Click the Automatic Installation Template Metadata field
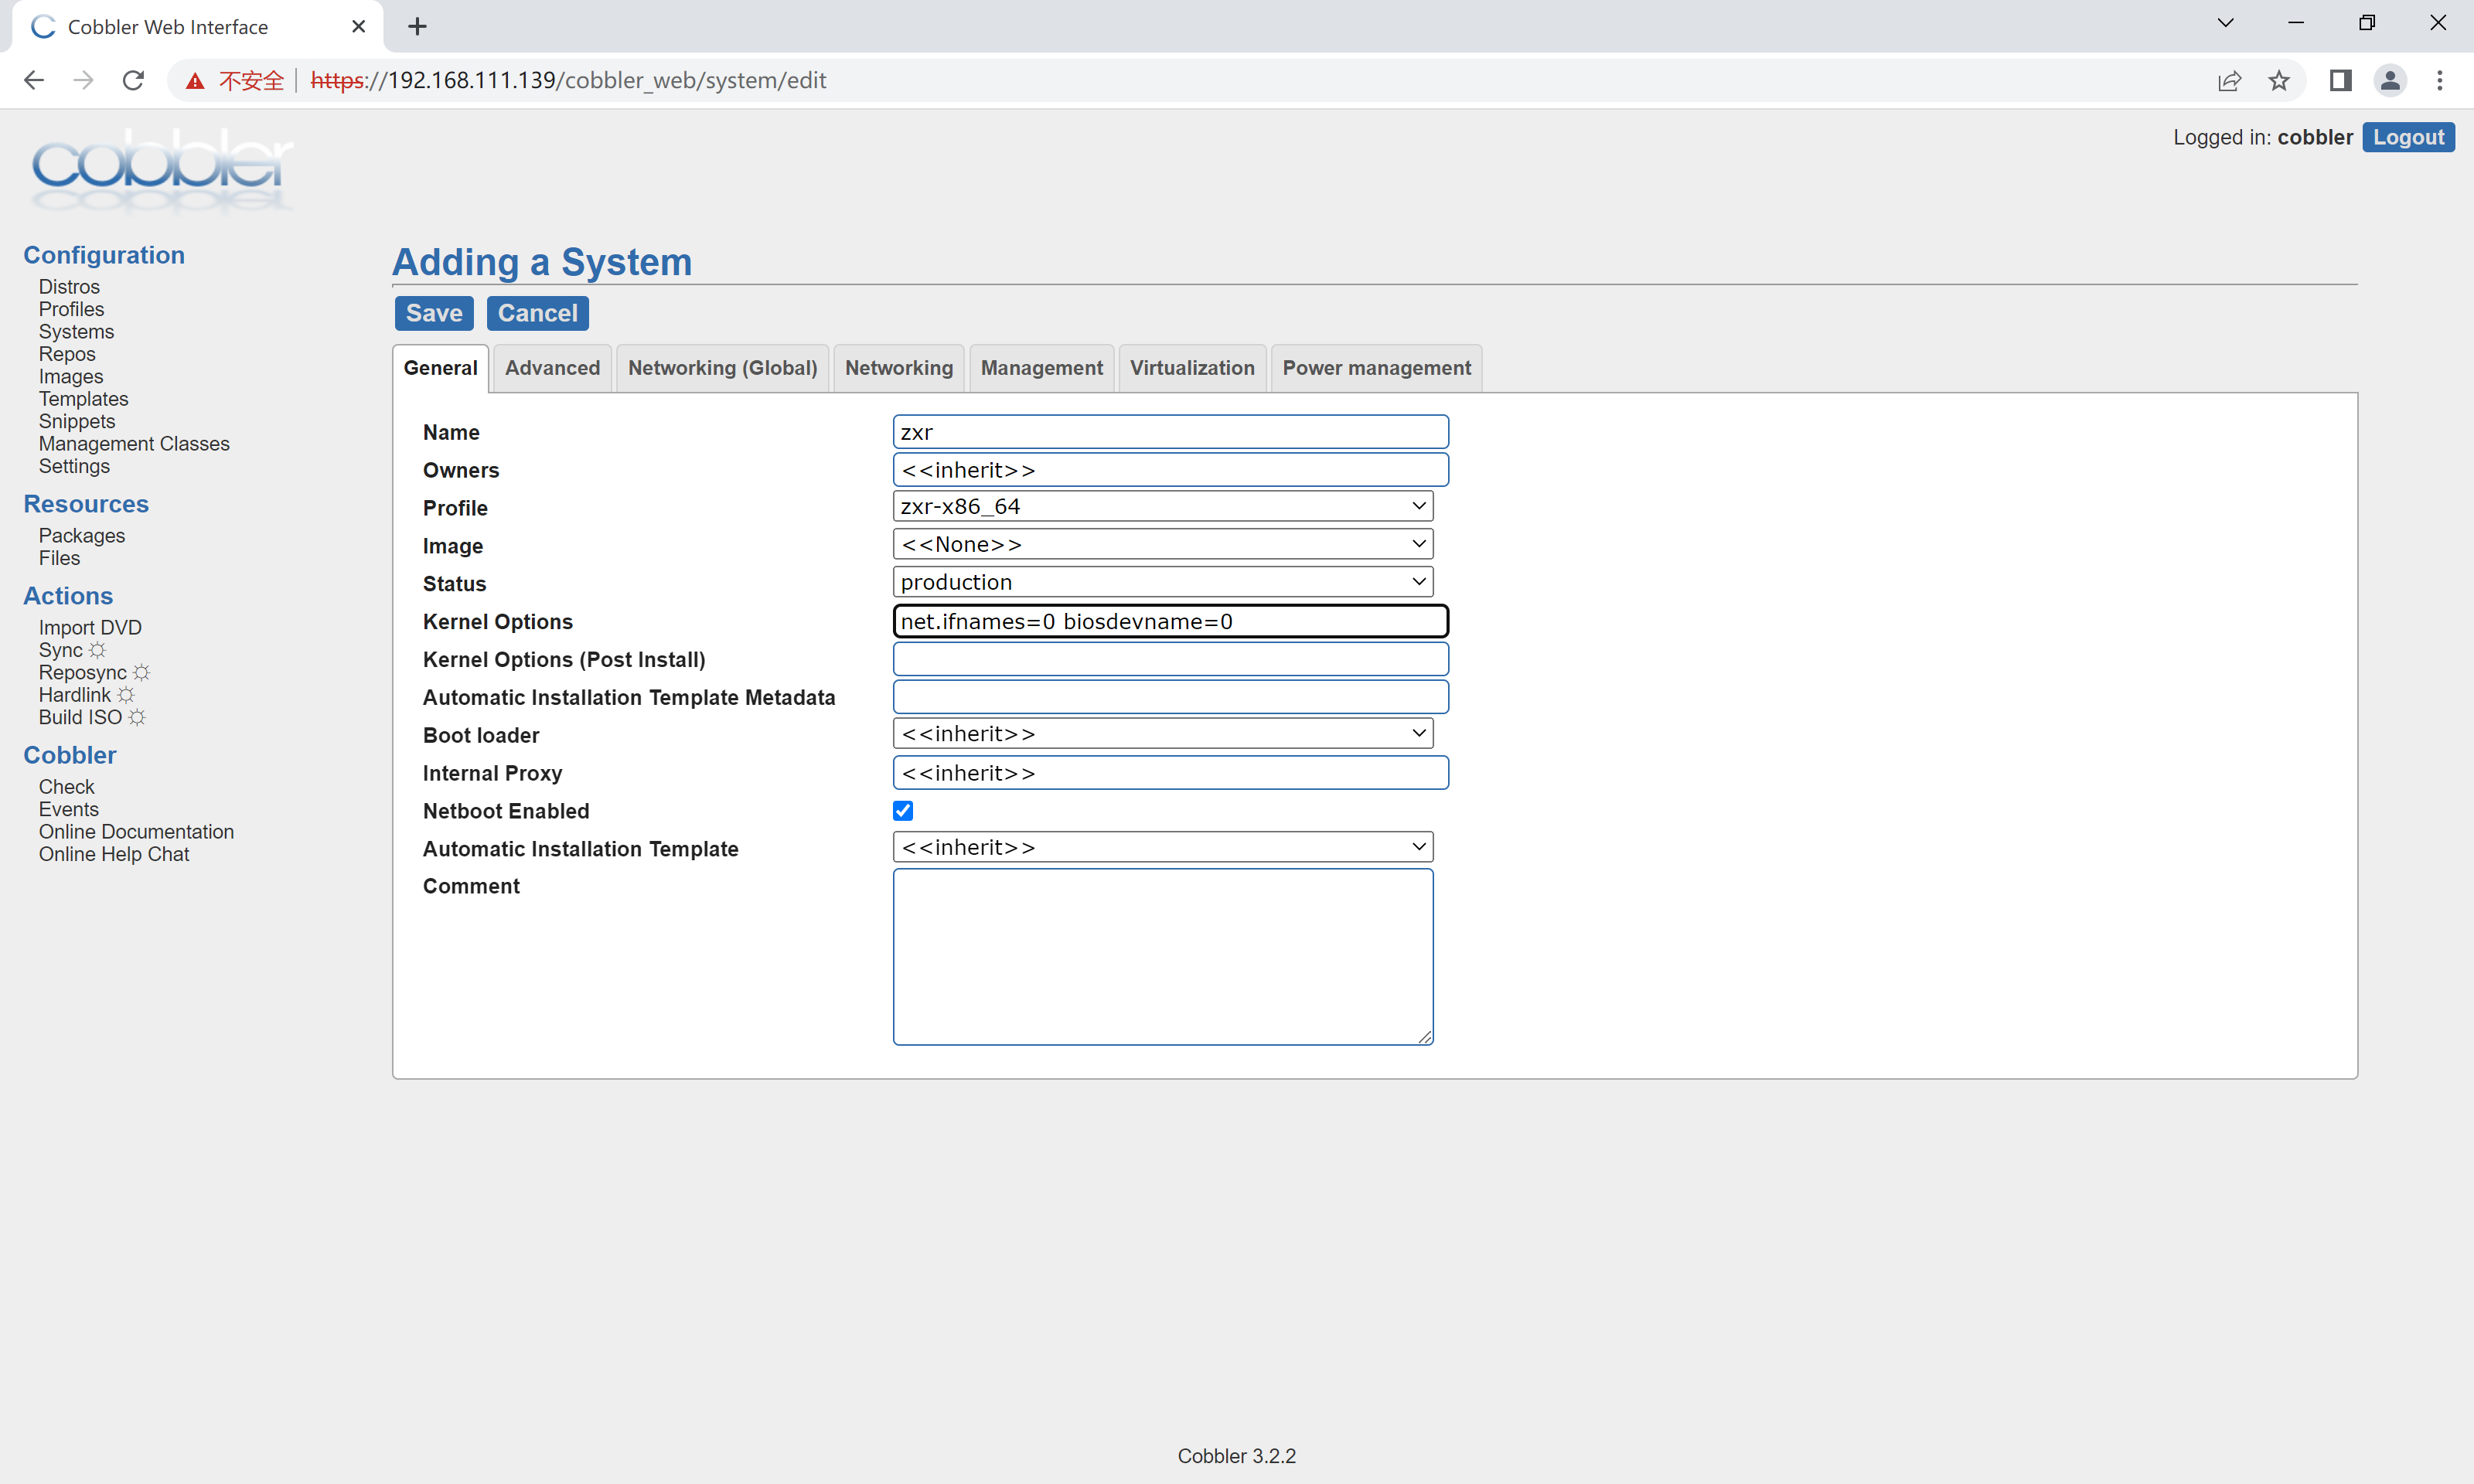 1170,697
